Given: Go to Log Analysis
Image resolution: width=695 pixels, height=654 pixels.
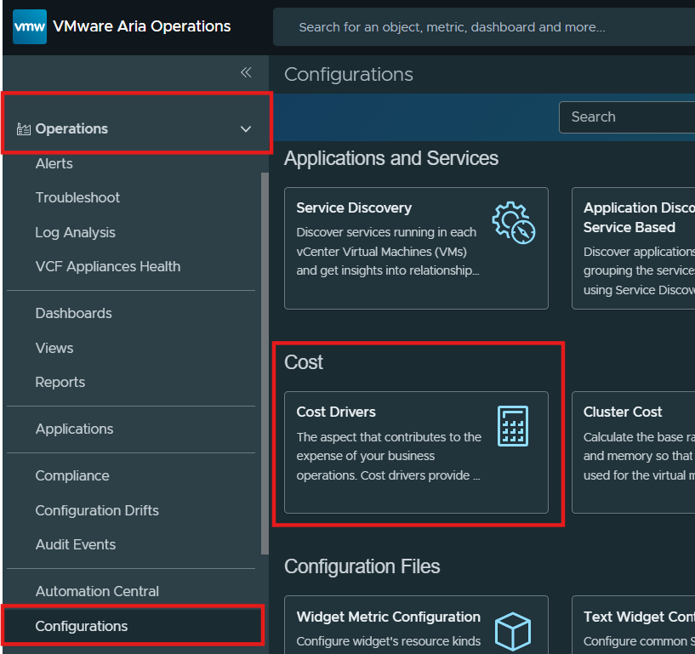Looking at the screenshot, I should (75, 232).
